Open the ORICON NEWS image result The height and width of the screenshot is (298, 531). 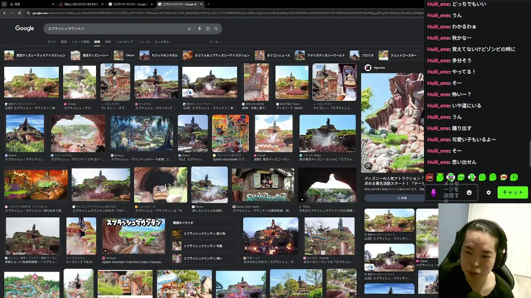coord(256,82)
